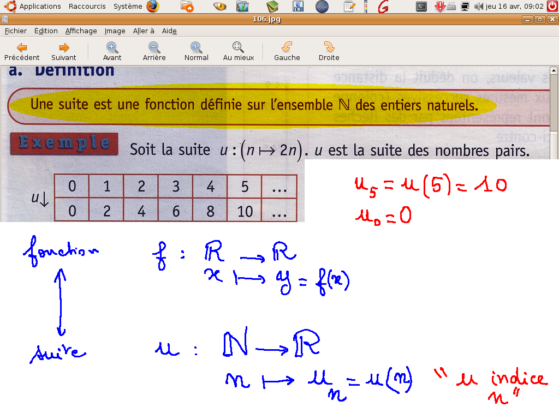This screenshot has width=559, height=419.
Task: Zoom in with the Avant button
Action: pyautogui.click(x=112, y=52)
